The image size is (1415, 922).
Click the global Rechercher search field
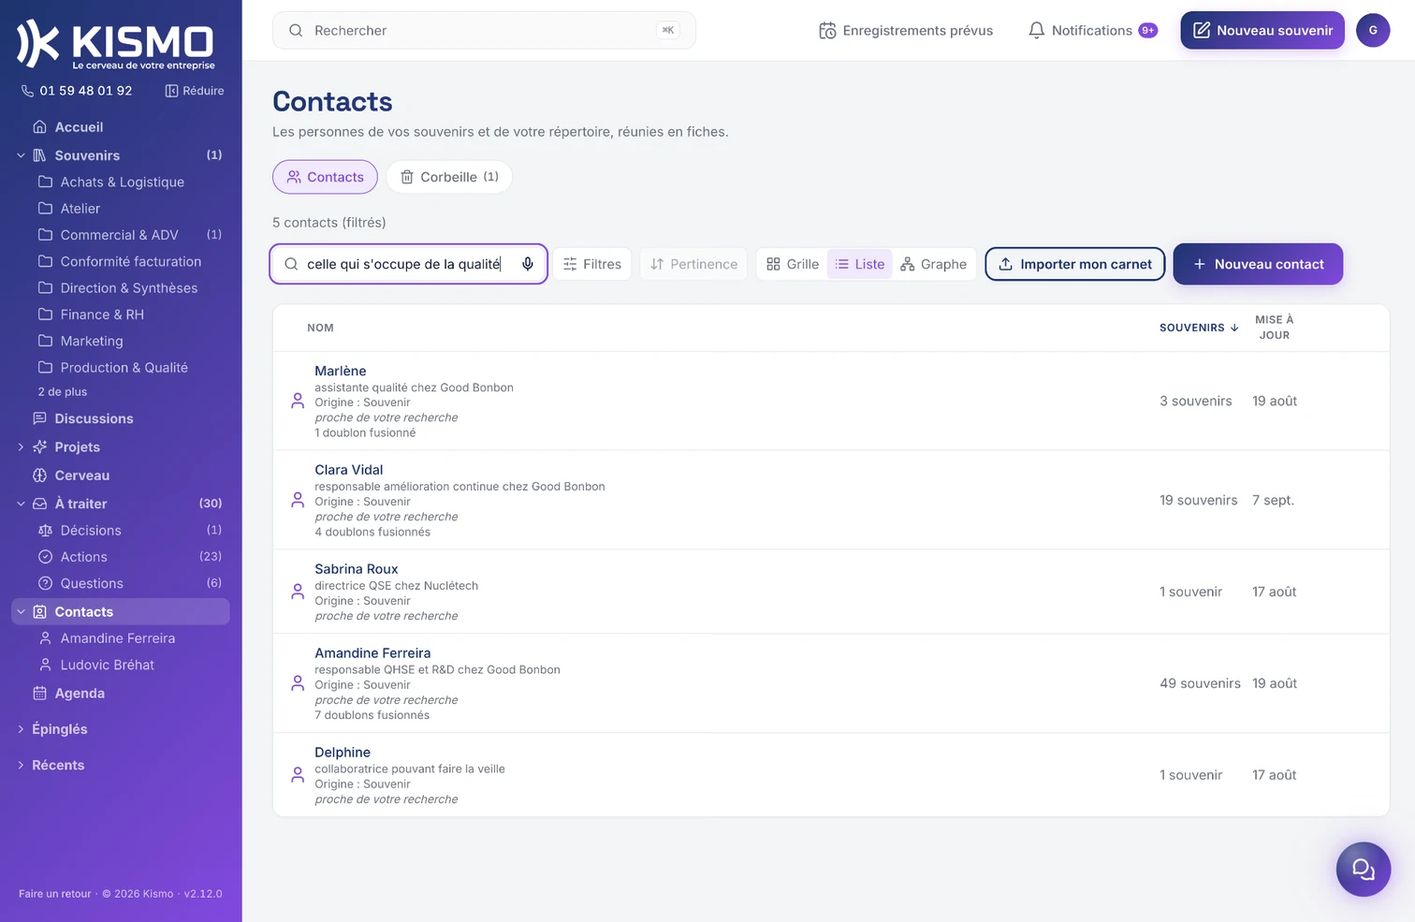point(484,30)
